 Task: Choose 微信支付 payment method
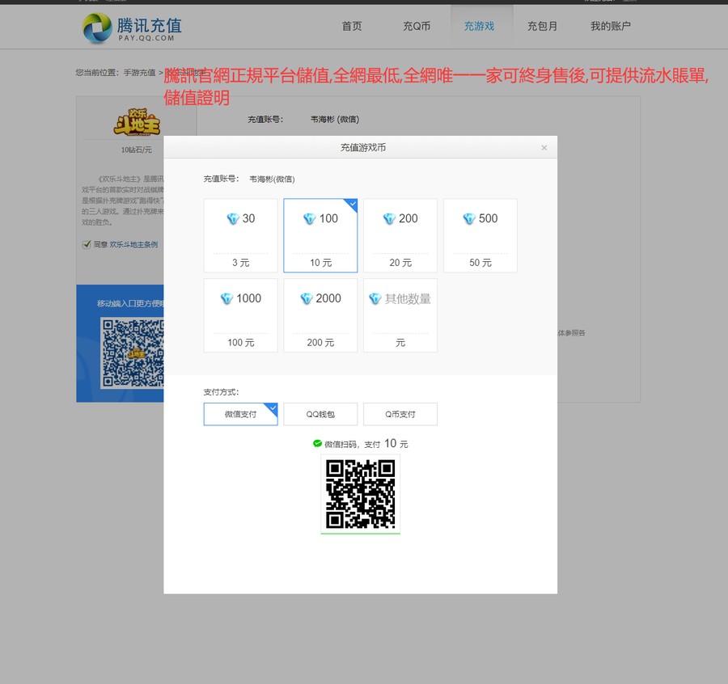pyautogui.click(x=240, y=414)
